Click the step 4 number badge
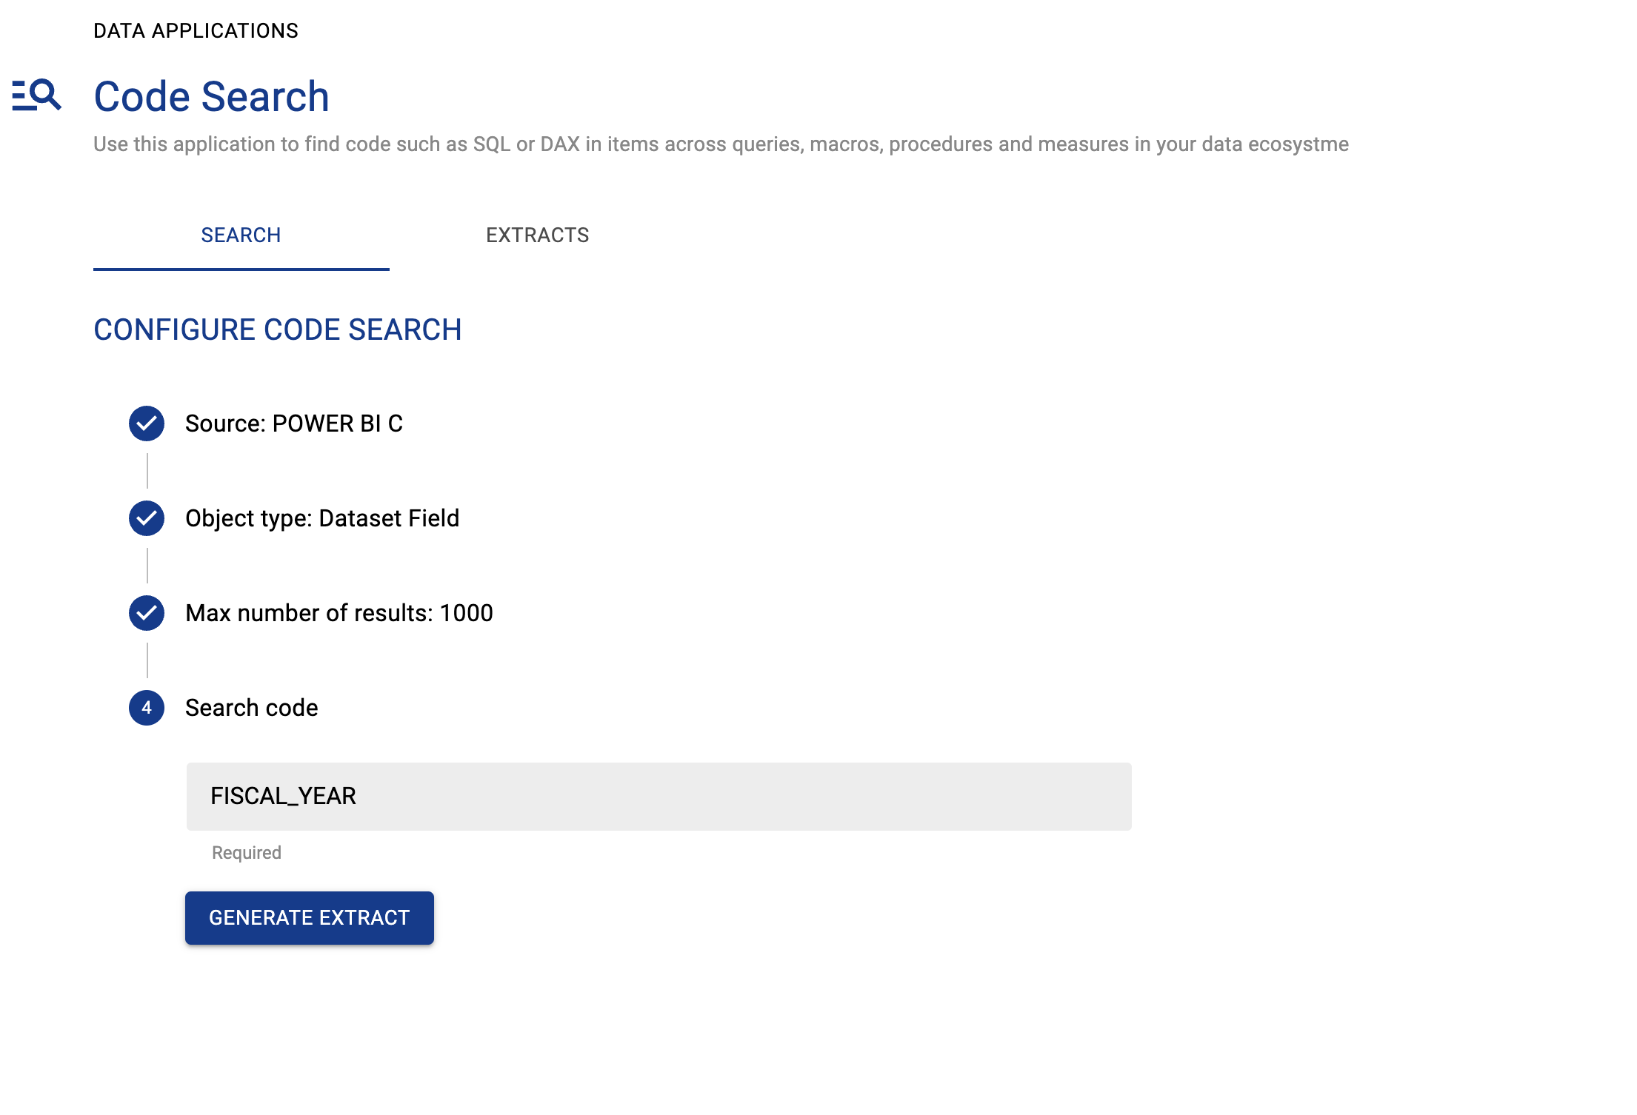The width and height of the screenshot is (1637, 1115). pyautogui.click(x=147, y=708)
